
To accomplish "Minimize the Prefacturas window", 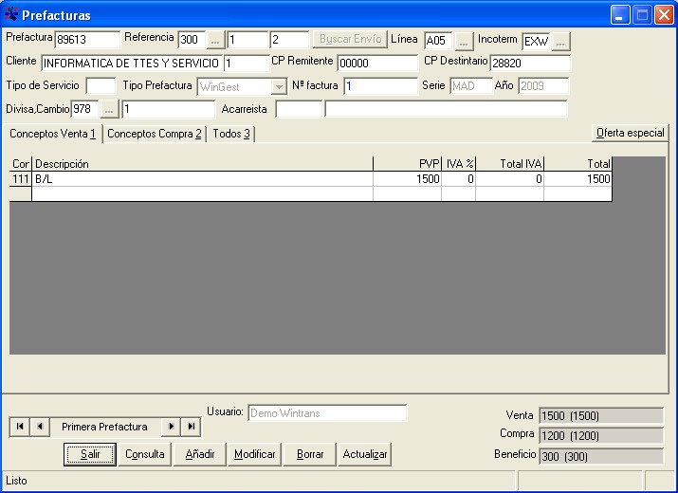I will (620, 15).
